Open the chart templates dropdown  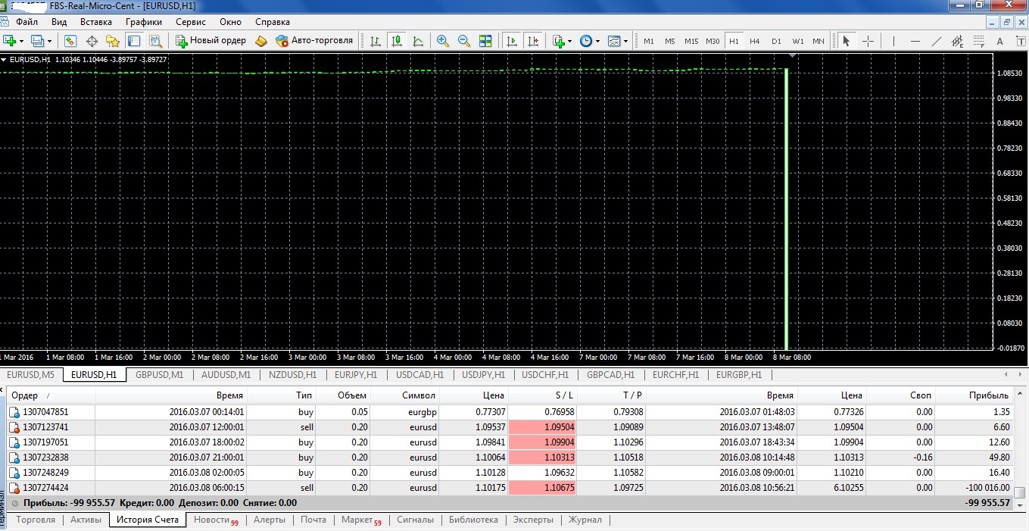click(x=625, y=41)
